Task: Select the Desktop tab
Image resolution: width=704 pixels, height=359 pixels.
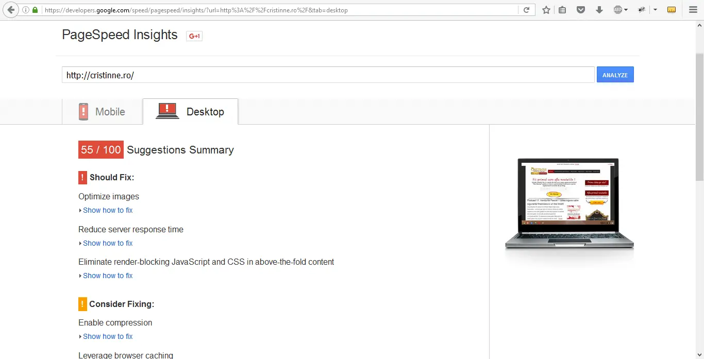Action: point(190,112)
